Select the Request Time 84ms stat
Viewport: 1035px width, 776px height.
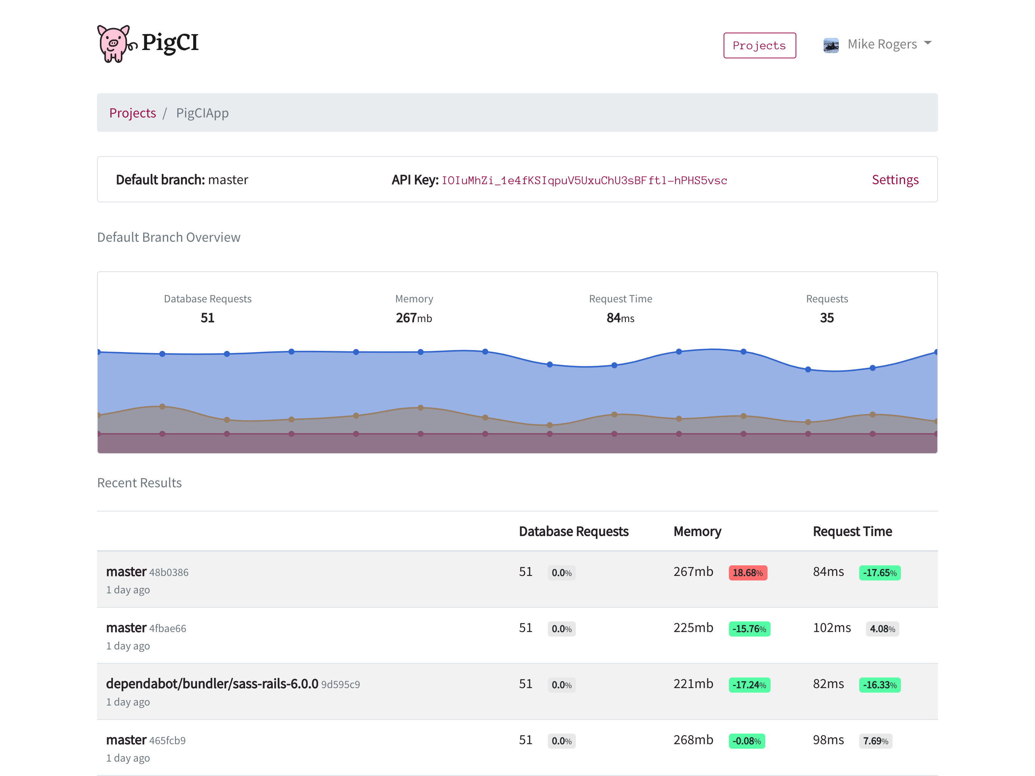(x=620, y=318)
